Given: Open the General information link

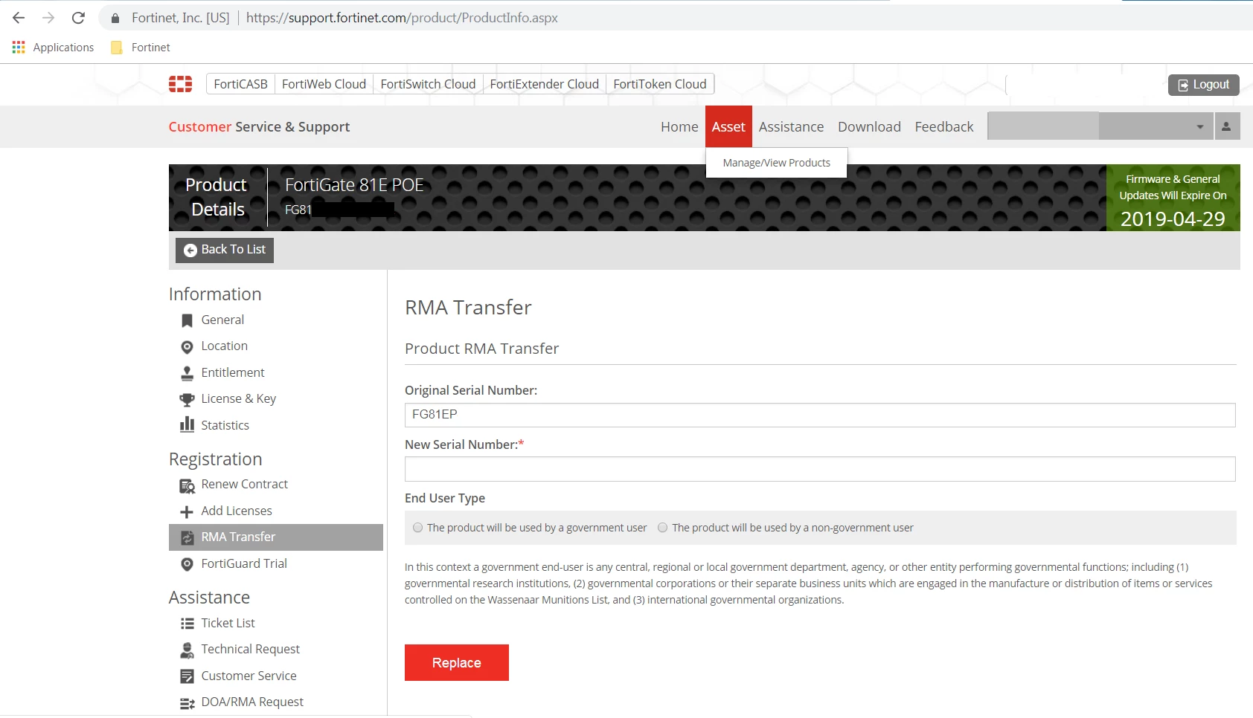Looking at the screenshot, I should pyautogui.click(x=222, y=320).
